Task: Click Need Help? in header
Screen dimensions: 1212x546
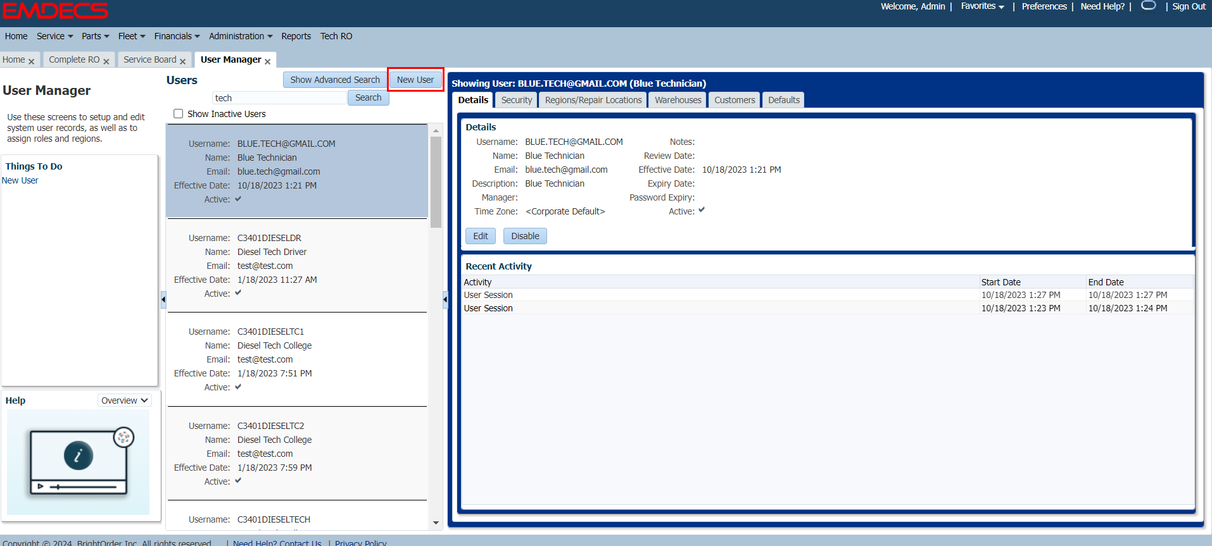Action: coord(1102,6)
